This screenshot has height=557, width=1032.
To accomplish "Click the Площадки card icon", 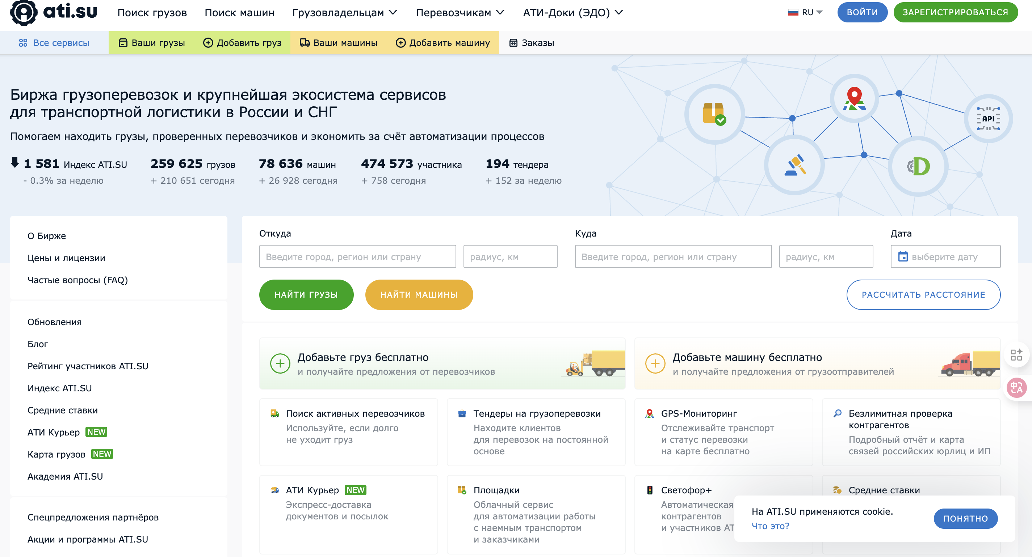I will pyautogui.click(x=462, y=490).
